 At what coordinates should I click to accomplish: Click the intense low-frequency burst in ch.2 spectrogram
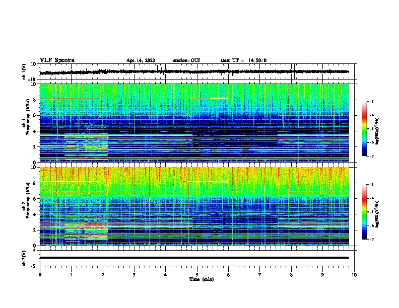[86, 230]
